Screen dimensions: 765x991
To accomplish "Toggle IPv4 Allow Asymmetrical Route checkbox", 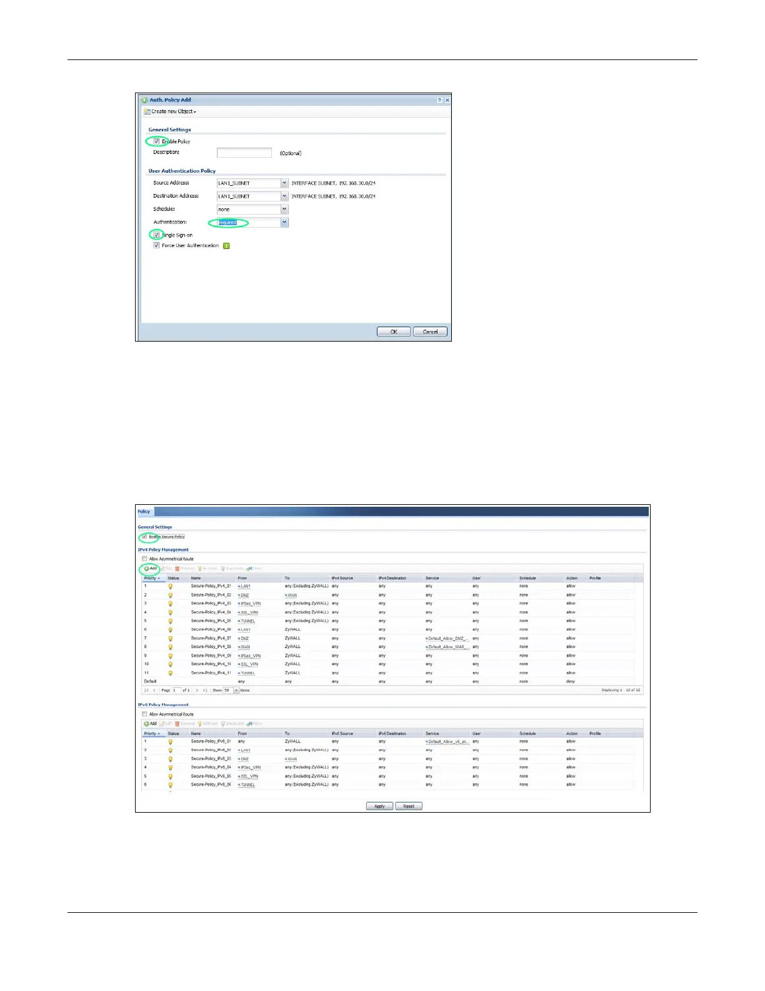I will point(144,559).
